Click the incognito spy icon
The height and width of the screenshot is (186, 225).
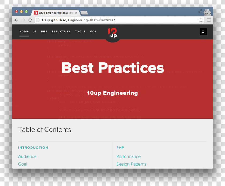tap(207, 12)
